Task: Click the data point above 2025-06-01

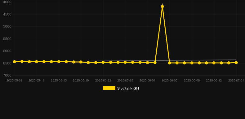Action: click(x=148, y=63)
